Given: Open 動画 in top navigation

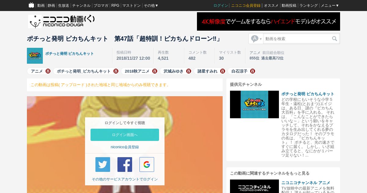Looking at the screenshot, I should [41, 6].
